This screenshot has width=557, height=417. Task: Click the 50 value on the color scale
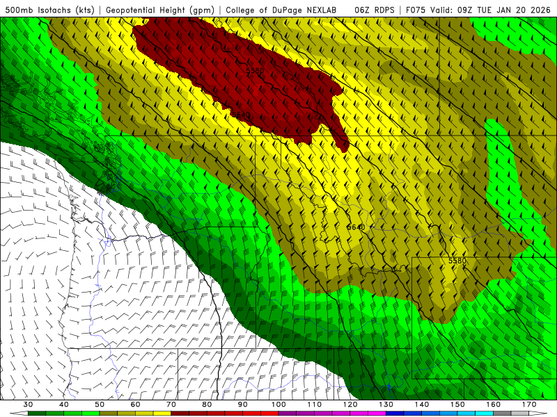(x=100, y=404)
